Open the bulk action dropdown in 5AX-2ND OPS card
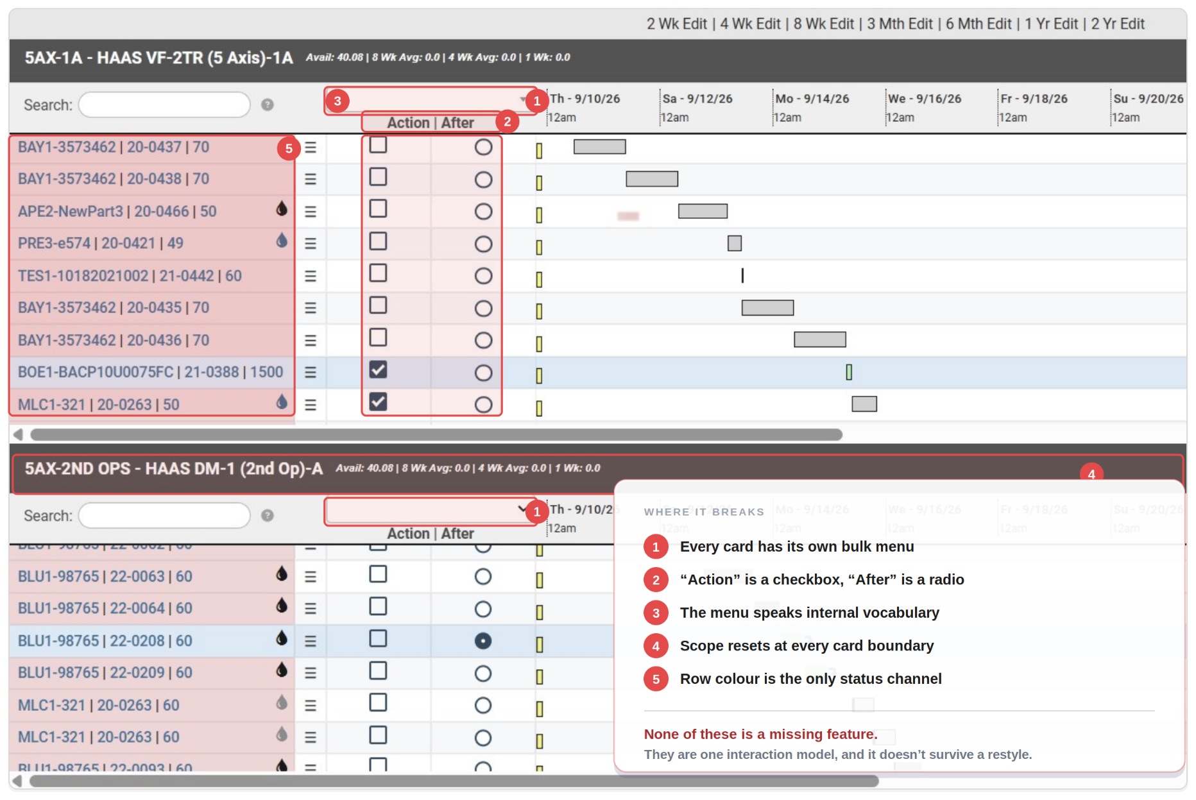This screenshot has height=800, width=1196. pos(430,511)
